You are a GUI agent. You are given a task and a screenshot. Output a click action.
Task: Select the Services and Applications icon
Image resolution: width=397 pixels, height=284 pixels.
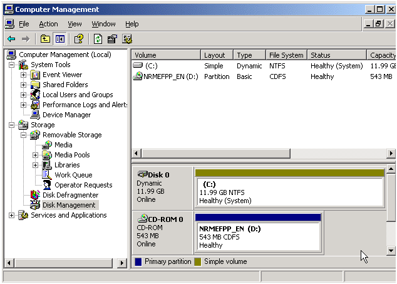point(23,215)
